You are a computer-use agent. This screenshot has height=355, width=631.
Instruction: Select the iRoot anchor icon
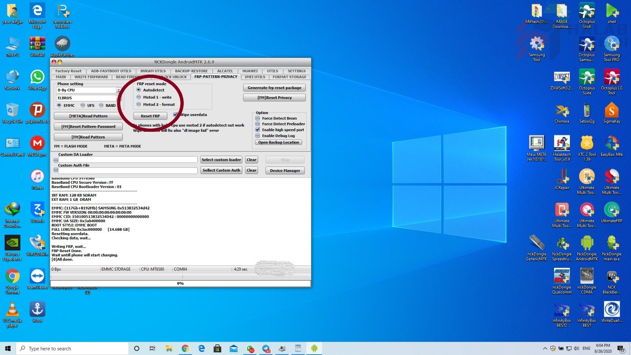[x=37, y=312]
